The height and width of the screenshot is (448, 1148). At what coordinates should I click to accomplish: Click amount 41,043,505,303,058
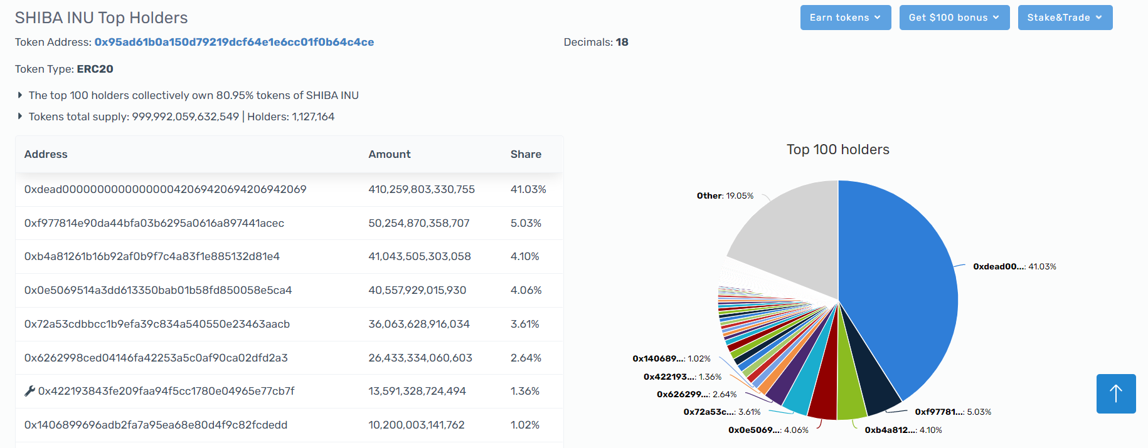[x=420, y=256]
